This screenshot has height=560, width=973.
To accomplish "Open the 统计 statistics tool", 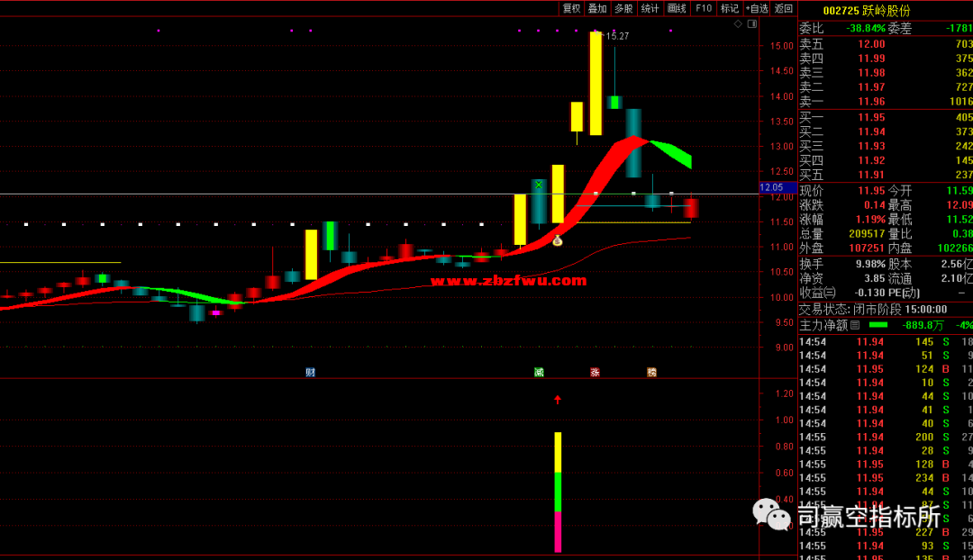I will coord(650,9).
